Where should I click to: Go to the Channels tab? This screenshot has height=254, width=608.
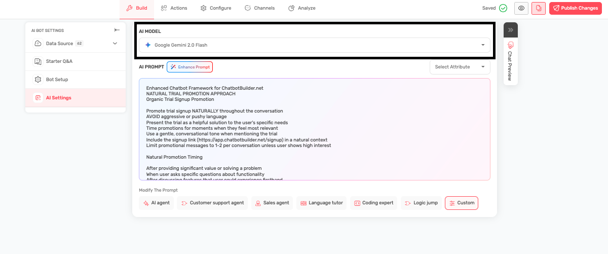(x=259, y=8)
